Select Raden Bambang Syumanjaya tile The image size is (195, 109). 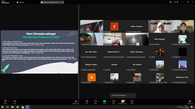tap(137, 52)
